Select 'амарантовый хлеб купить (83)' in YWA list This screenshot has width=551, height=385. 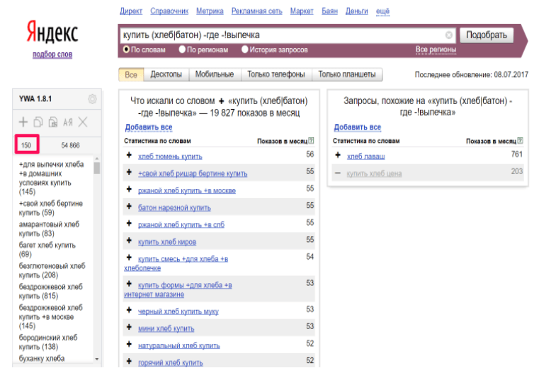49,229
